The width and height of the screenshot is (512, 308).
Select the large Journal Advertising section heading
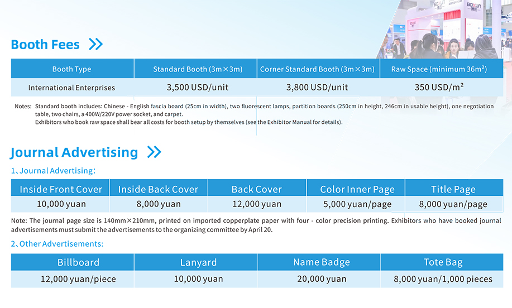pyautogui.click(x=74, y=152)
